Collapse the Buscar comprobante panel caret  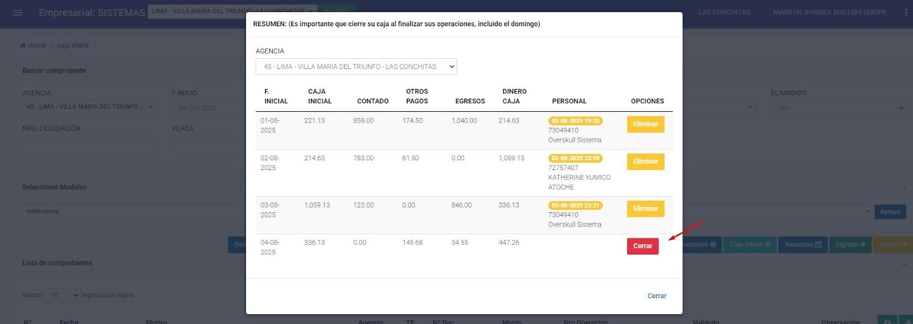pyautogui.click(x=904, y=71)
